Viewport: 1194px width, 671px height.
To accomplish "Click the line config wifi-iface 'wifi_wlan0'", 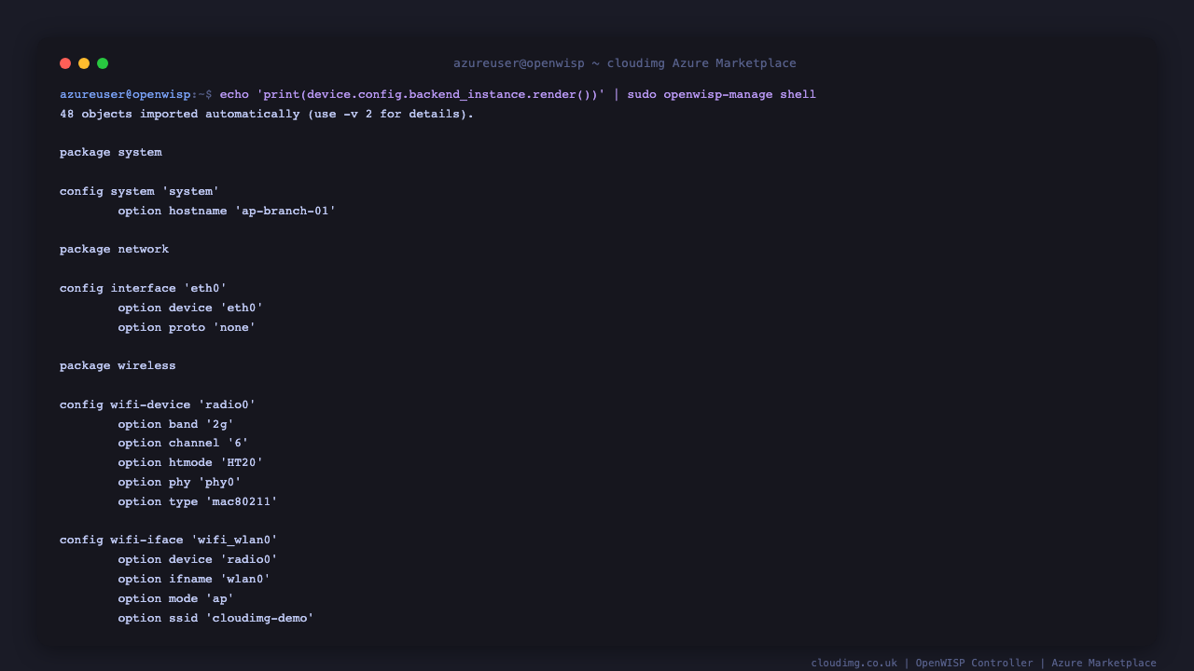I will point(169,541).
